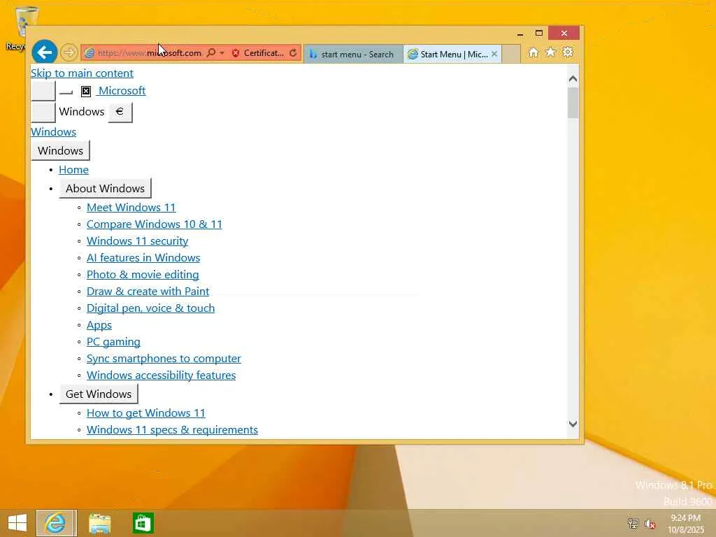The image size is (716, 537).
Task: Click the vertical scrollbar thumb
Action: point(573,103)
